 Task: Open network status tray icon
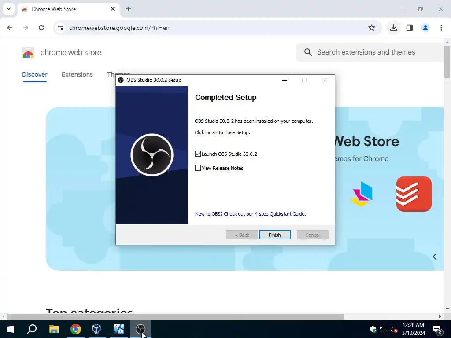[384, 329]
